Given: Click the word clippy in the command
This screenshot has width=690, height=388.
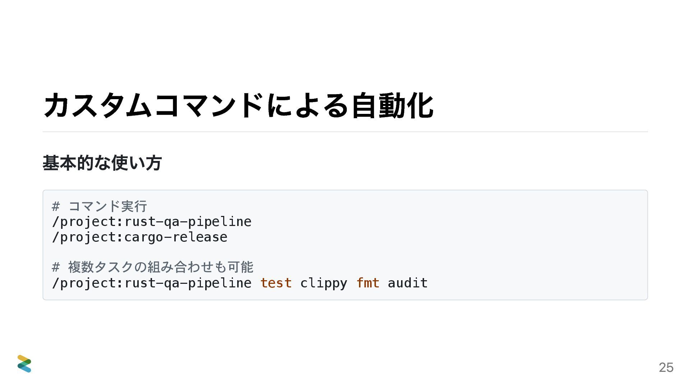Looking at the screenshot, I should click(323, 283).
